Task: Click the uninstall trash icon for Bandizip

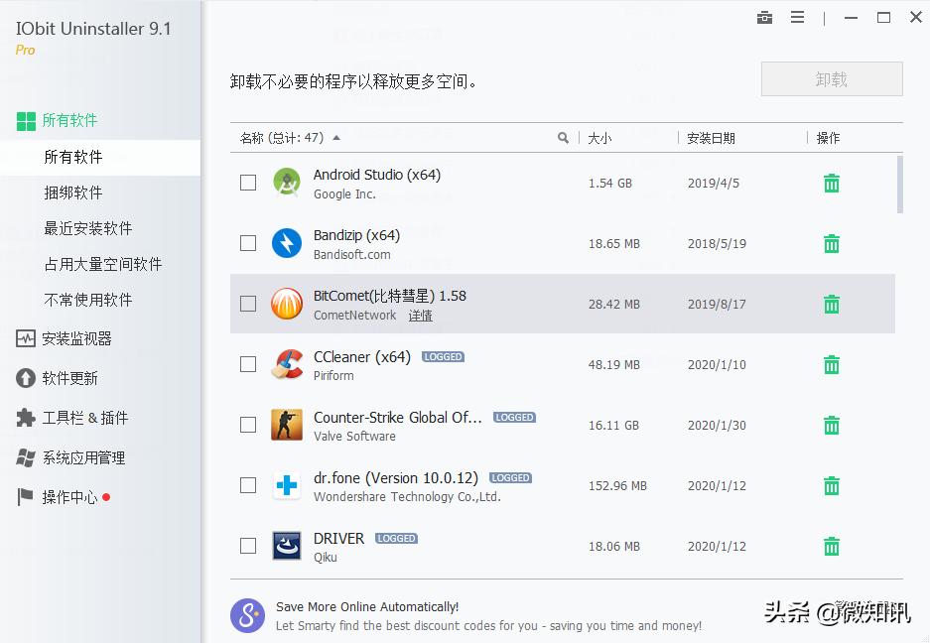Action: point(832,244)
